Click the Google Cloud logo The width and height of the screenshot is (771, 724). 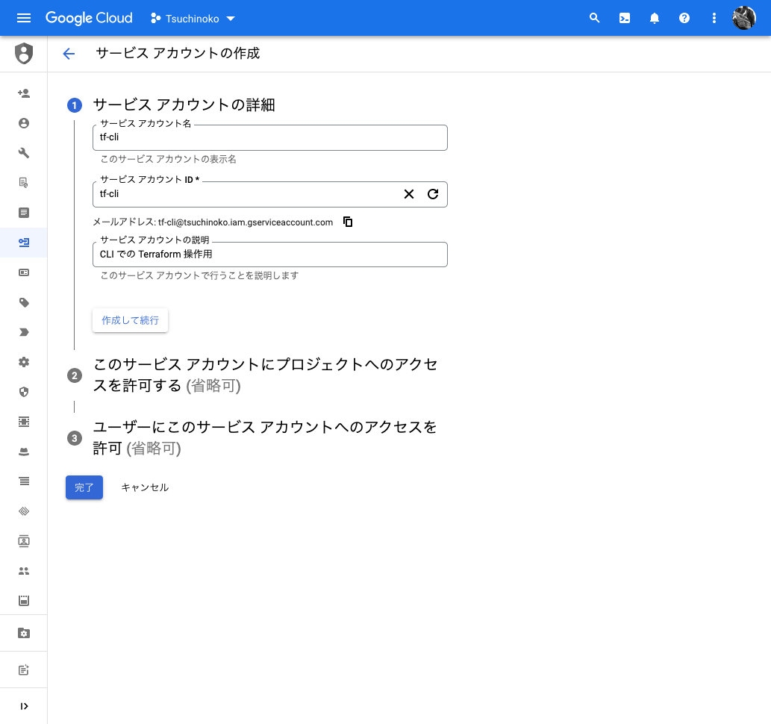click(89, 18)
